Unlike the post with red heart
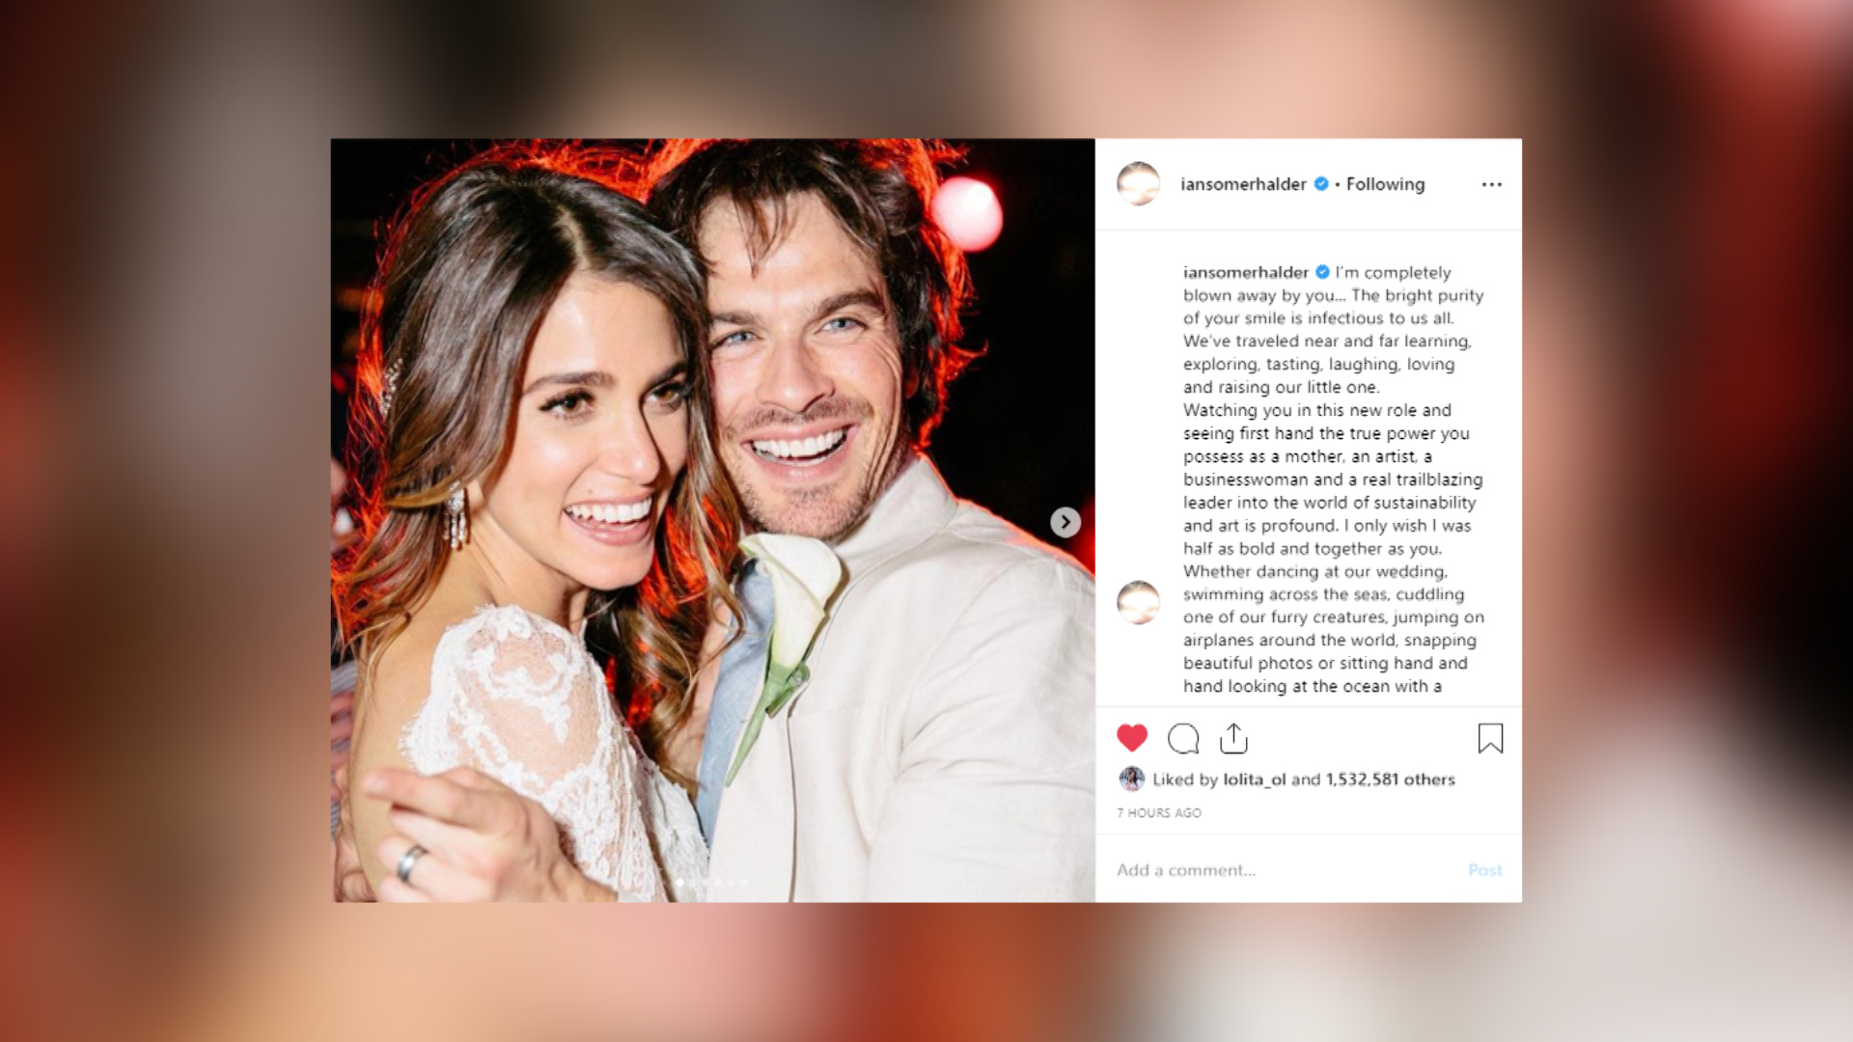1853x1042 pixels. tap(1132, 738)
